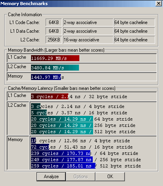Click L1 Data Cache 64 byte cacheline field

134,31
